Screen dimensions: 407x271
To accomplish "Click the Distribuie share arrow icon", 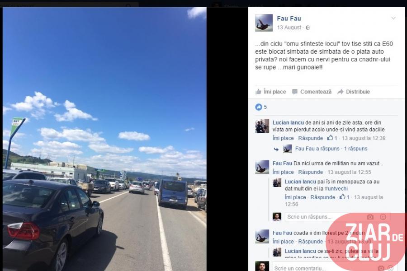I will (x=340, y=92).
